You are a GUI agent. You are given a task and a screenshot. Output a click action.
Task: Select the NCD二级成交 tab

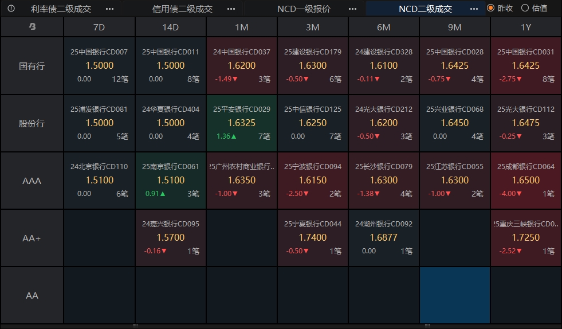[426, 9]
